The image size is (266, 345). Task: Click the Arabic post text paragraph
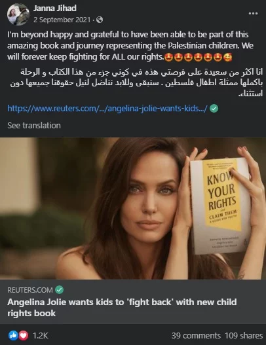click(136, 83)
